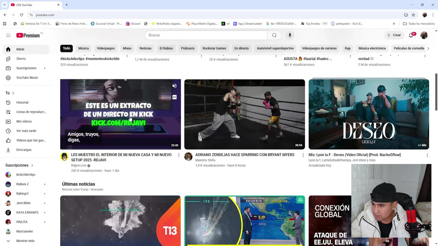Open the Marcianeke subscription channel
This screenshot has height=246, width=438.
26,231
